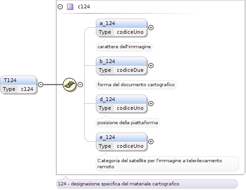Click the 'carattere dell'immagine' annotation
Screen dimensions: 246x190
(124, 47)
